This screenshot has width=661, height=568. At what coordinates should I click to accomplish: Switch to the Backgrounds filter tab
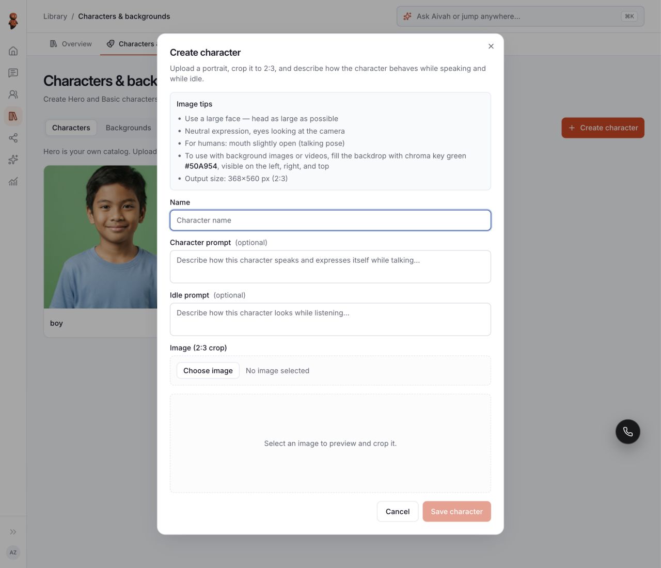click(129, 128)
